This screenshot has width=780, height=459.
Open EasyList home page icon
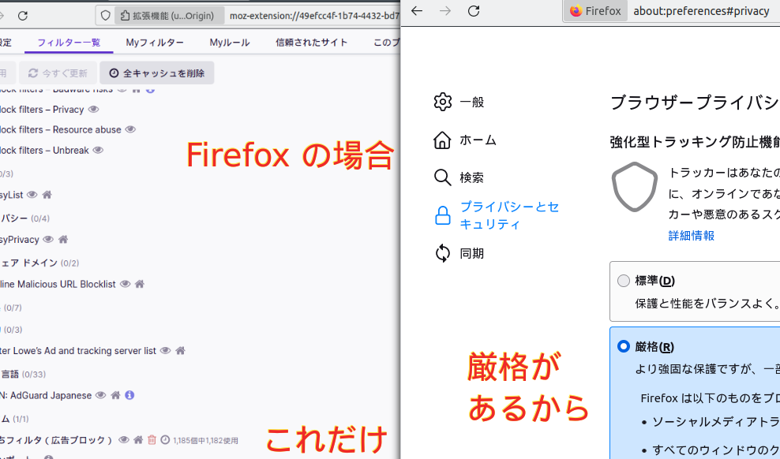coord(47,195)
